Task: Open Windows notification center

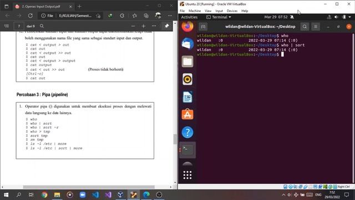Action: coord(346,195)
